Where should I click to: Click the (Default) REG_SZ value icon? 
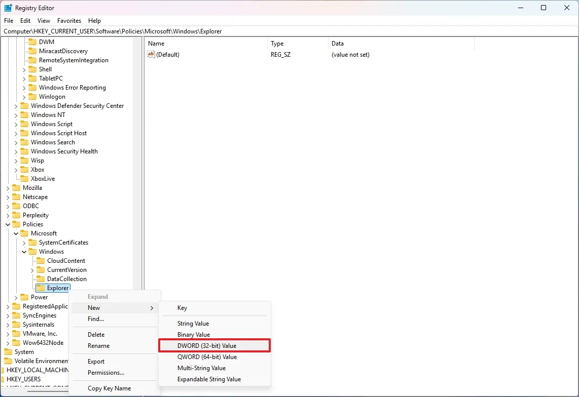[151, 54]
